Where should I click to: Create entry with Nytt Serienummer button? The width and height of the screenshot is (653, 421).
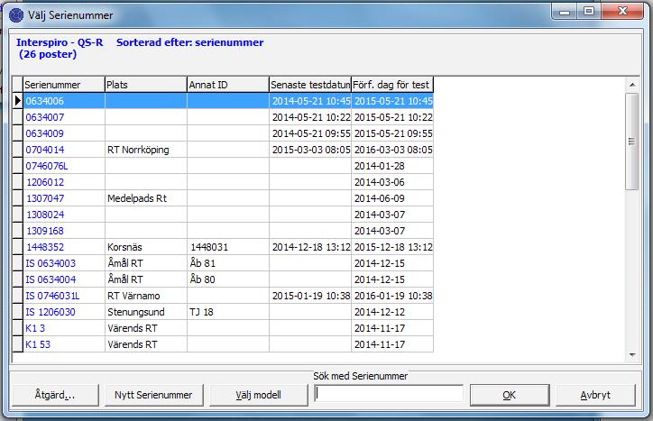[153, 395]
